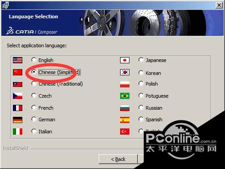Viewport: 225px width, 169px height.
Task: Pick Czech as application language
Action: pos(34,95)
